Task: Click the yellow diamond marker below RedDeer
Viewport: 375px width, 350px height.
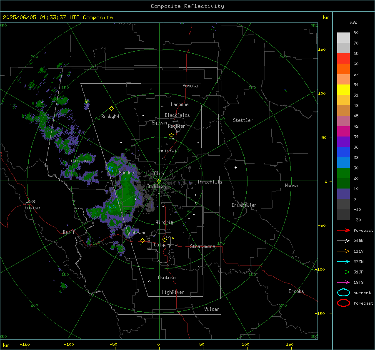Action: pyautogui.click(x=171, y=135)
